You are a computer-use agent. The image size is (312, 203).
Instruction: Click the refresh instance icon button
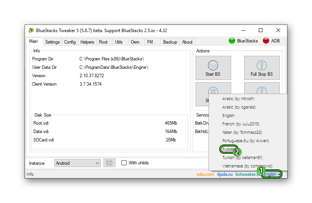(109, 163)
